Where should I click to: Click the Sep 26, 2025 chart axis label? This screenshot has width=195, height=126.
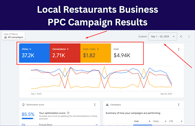(166, 94)
